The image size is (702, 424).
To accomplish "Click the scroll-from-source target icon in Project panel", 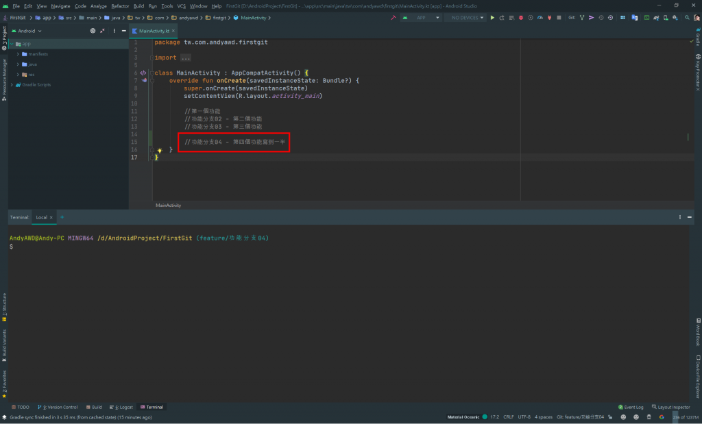I will 93,31.
